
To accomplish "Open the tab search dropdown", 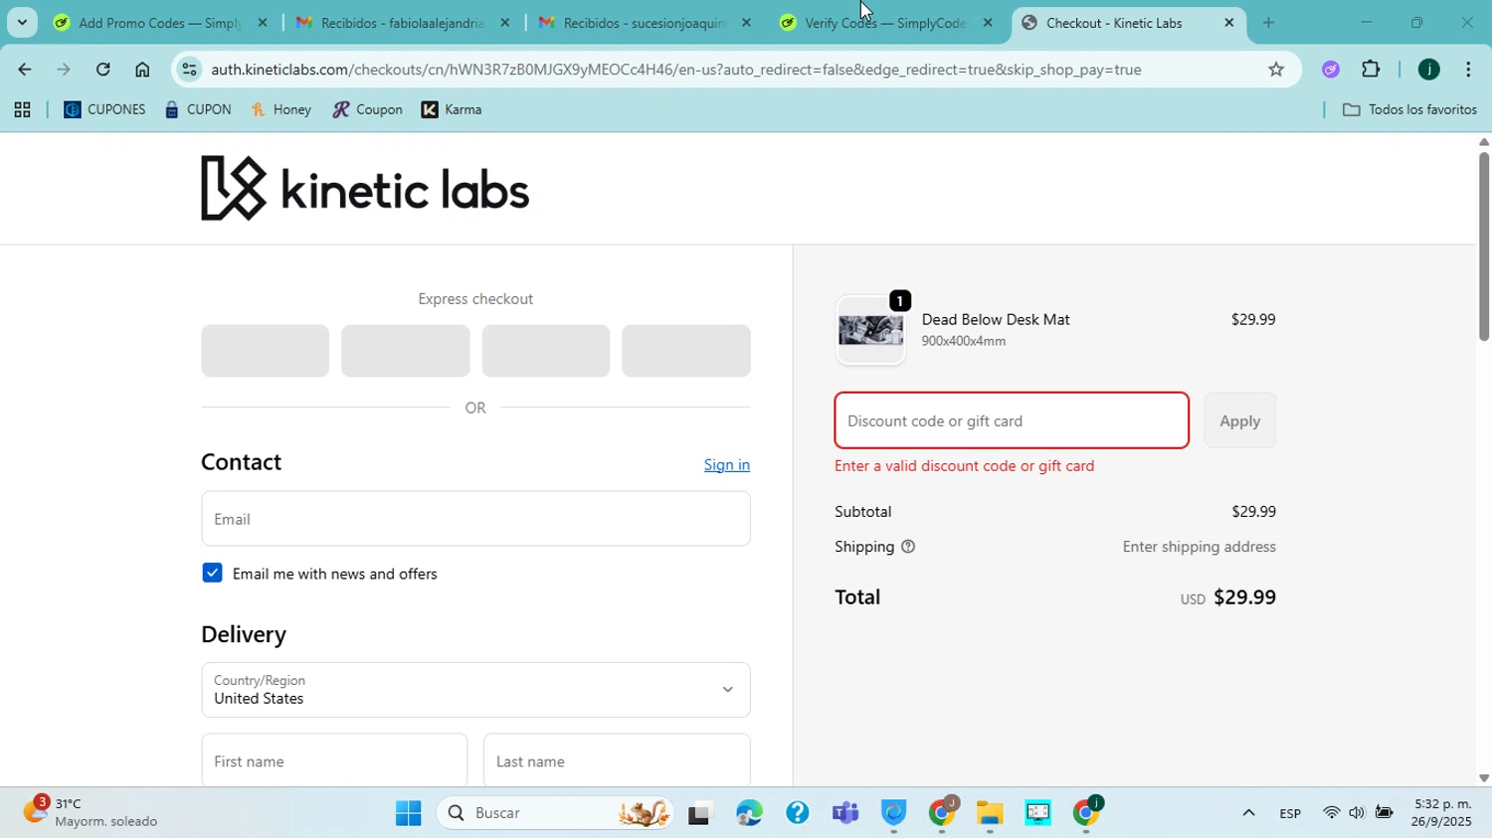I will click(x=22, y=23).
